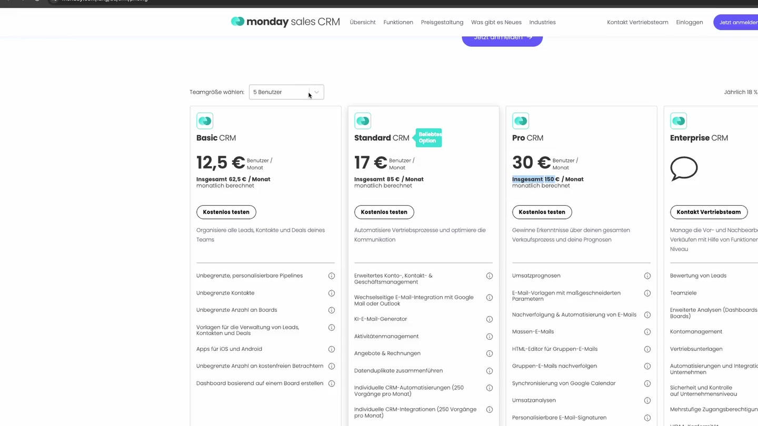The width and height of the screenshot is (758, 426).
Task: Click info icon beside 'Angebote & Rechnungen'
Action: click(x=490, y=353)
